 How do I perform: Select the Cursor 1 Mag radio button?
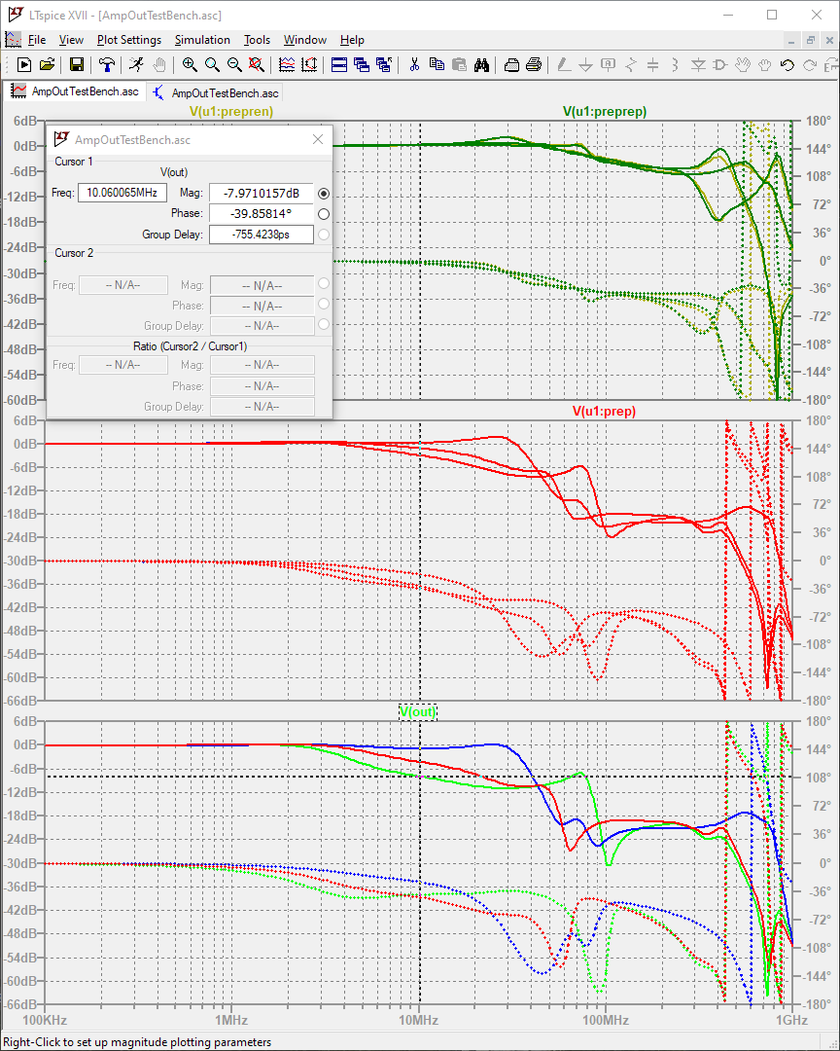tap(324, 193)
